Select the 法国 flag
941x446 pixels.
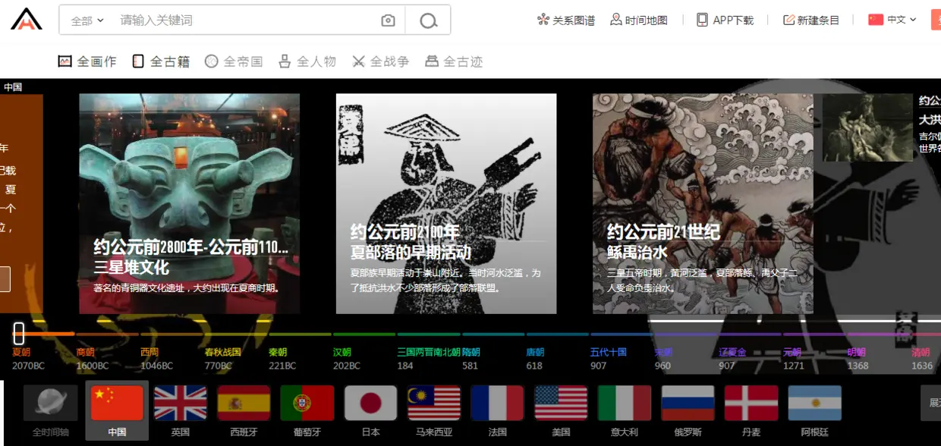497,404
